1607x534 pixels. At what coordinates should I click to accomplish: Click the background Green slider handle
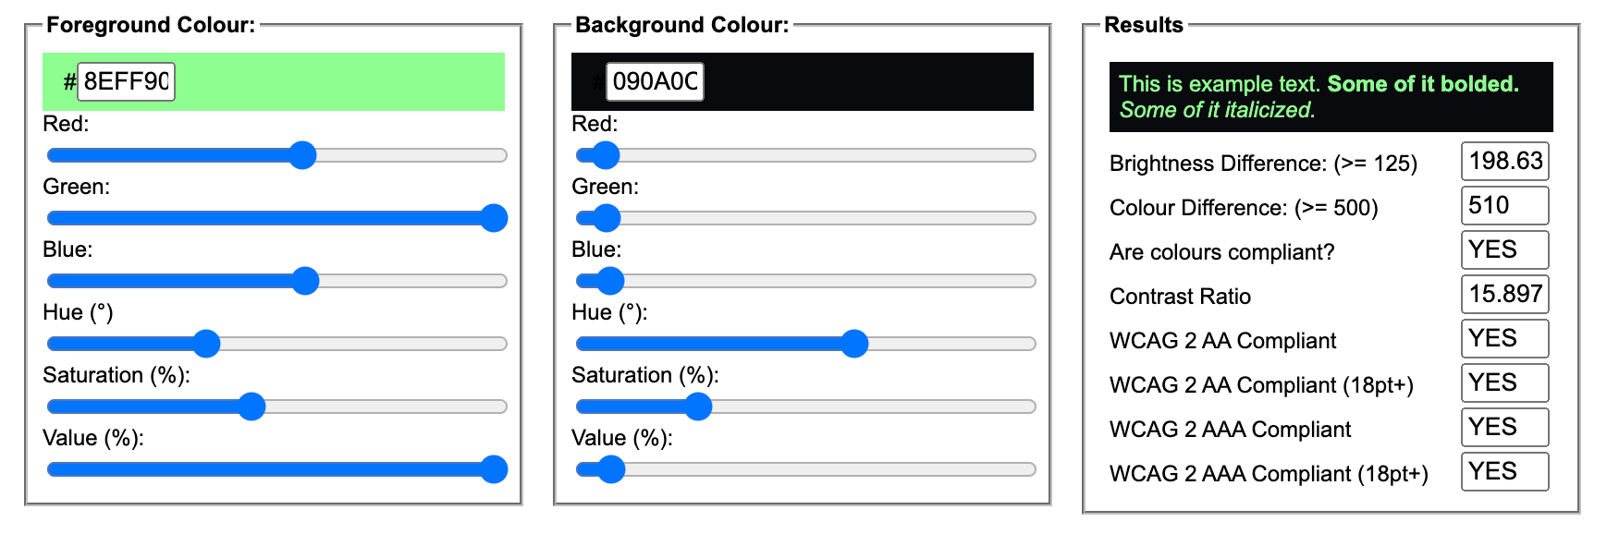607,218
